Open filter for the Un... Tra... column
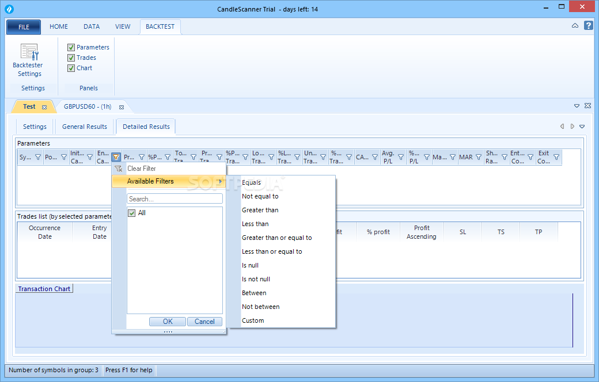This screenshot has width=599, height=382. coord(323,157)
